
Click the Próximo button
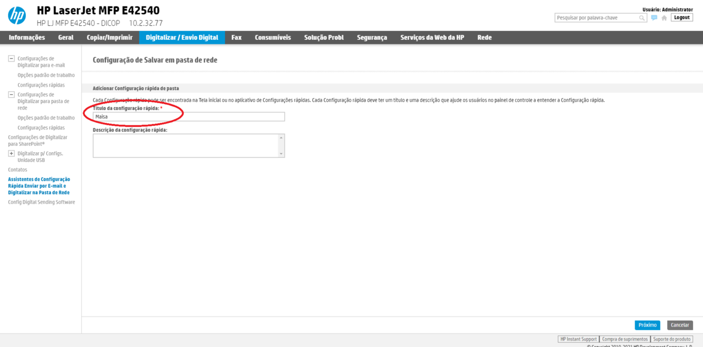point(647,325)
